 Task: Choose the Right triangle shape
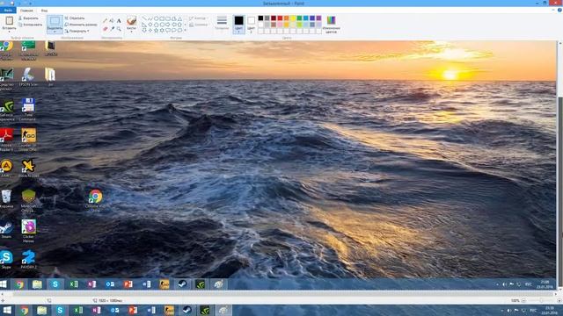coord(144,25)
